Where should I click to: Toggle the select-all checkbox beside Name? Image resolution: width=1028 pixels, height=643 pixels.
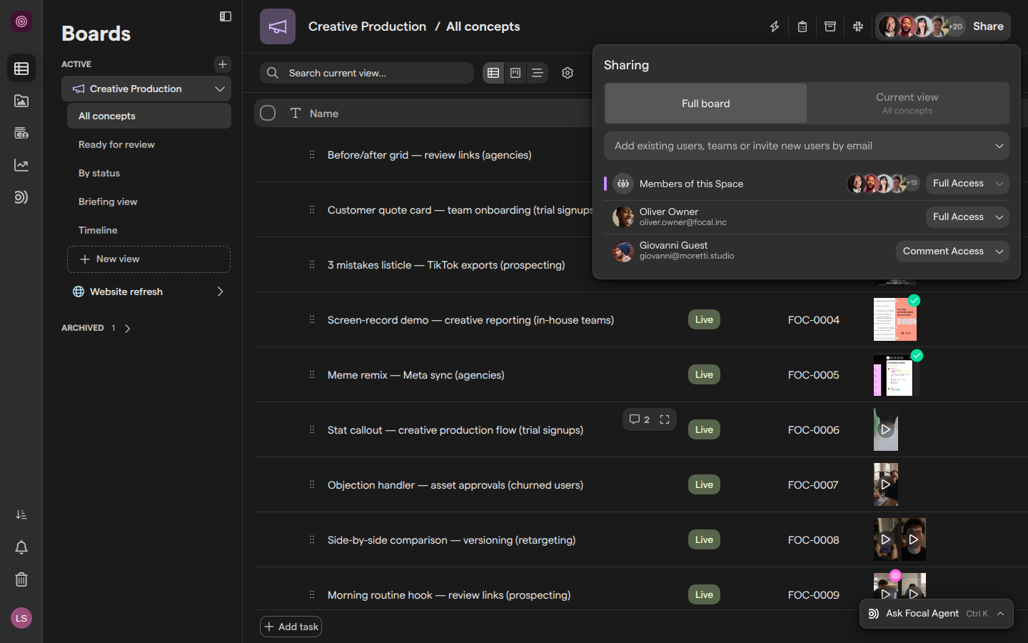[x=268, y=113]
